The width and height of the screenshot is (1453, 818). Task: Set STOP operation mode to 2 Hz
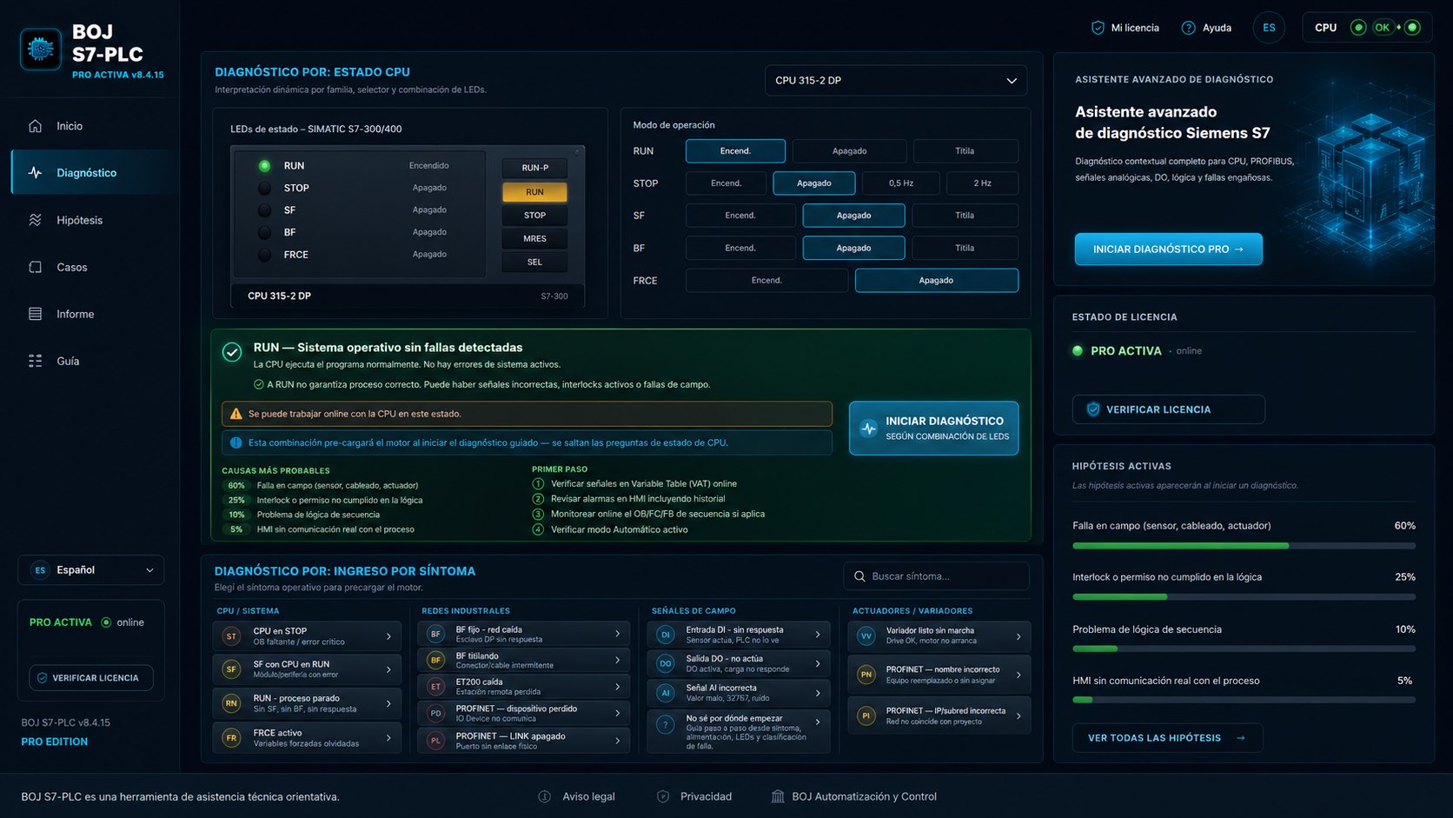click(982, 183)
